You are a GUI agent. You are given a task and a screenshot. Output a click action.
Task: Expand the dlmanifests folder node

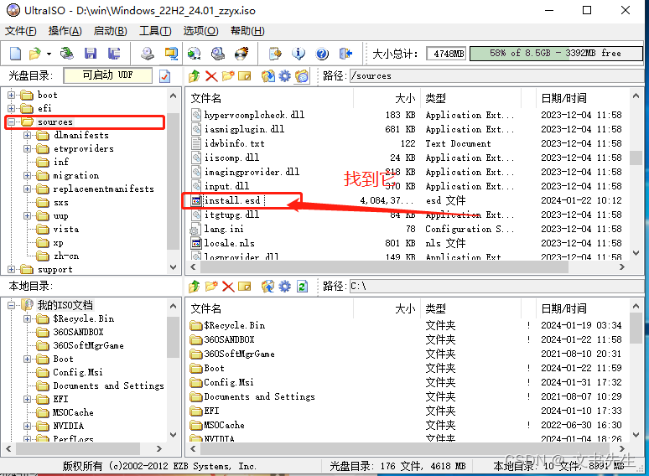(x=28, y=135)
